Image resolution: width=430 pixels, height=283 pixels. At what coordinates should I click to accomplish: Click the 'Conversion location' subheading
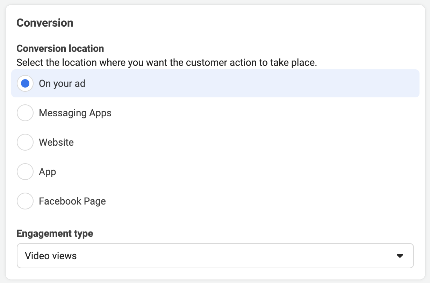coord(60,48)
